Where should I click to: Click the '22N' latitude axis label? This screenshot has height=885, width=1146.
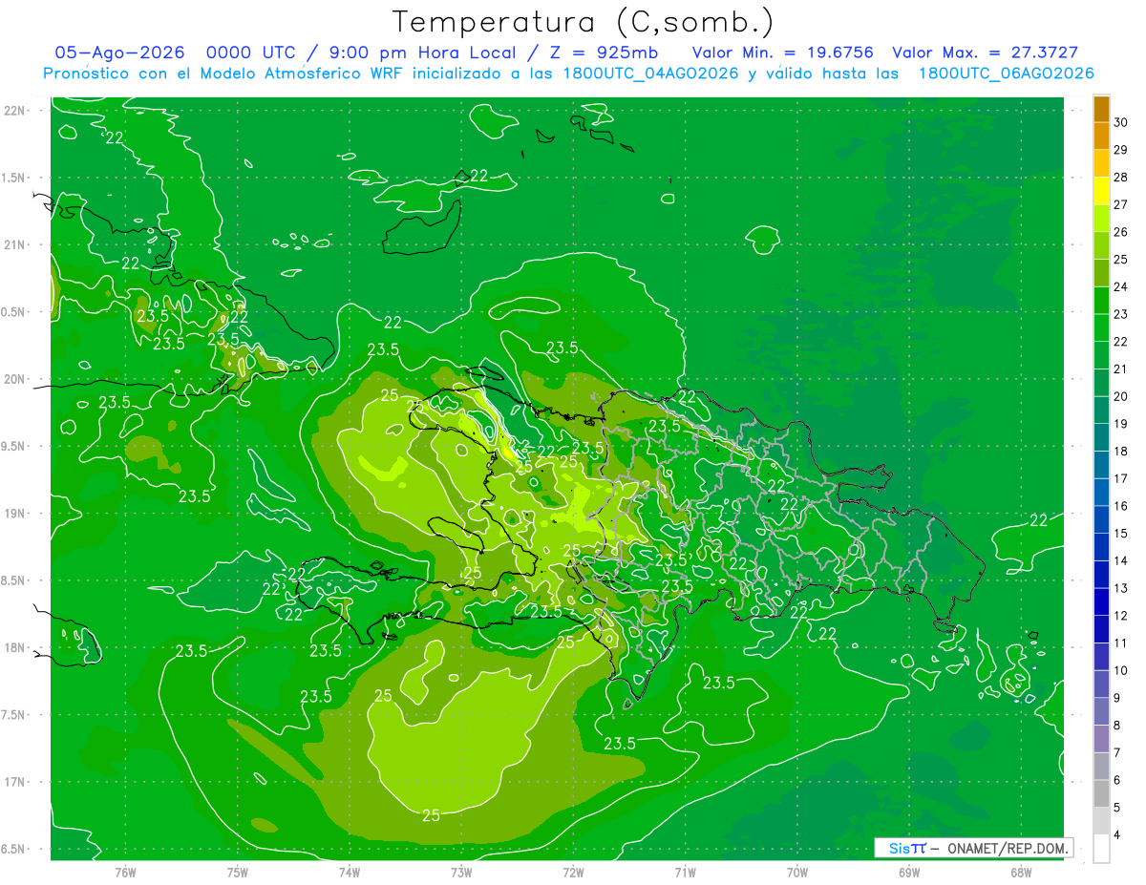coord(16,111)
